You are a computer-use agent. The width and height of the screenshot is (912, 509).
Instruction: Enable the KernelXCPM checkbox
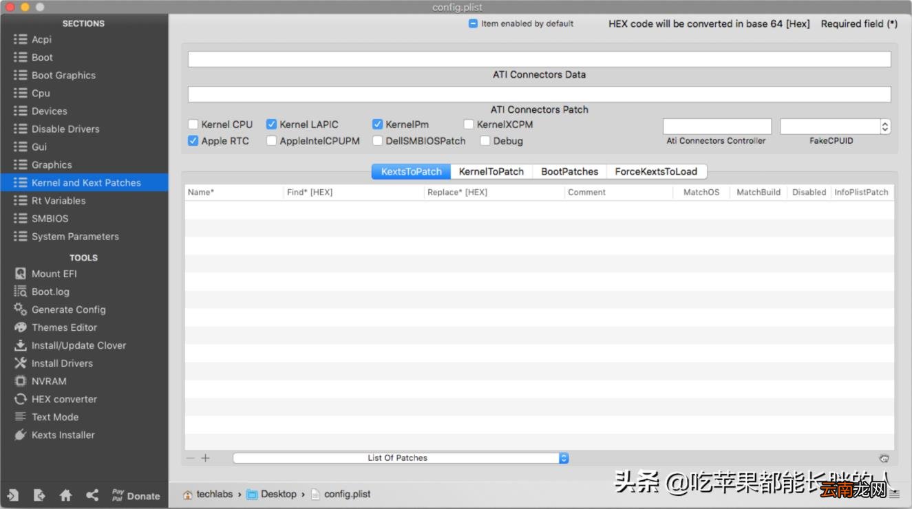pyautogui.click(x=469, y=124)
